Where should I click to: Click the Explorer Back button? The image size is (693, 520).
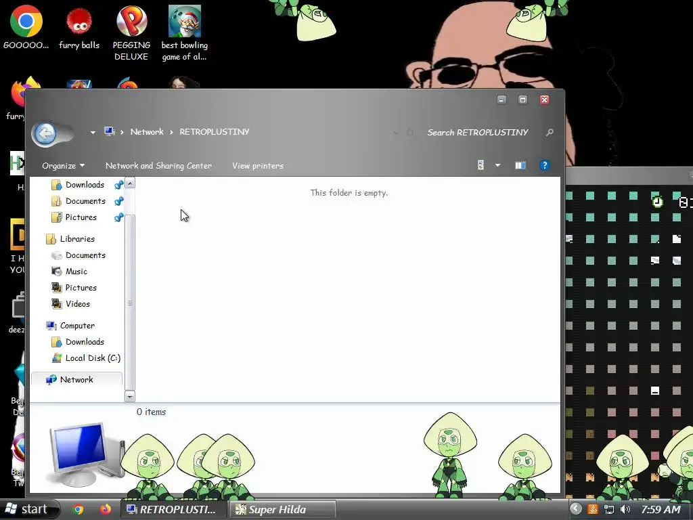[45, 133]
